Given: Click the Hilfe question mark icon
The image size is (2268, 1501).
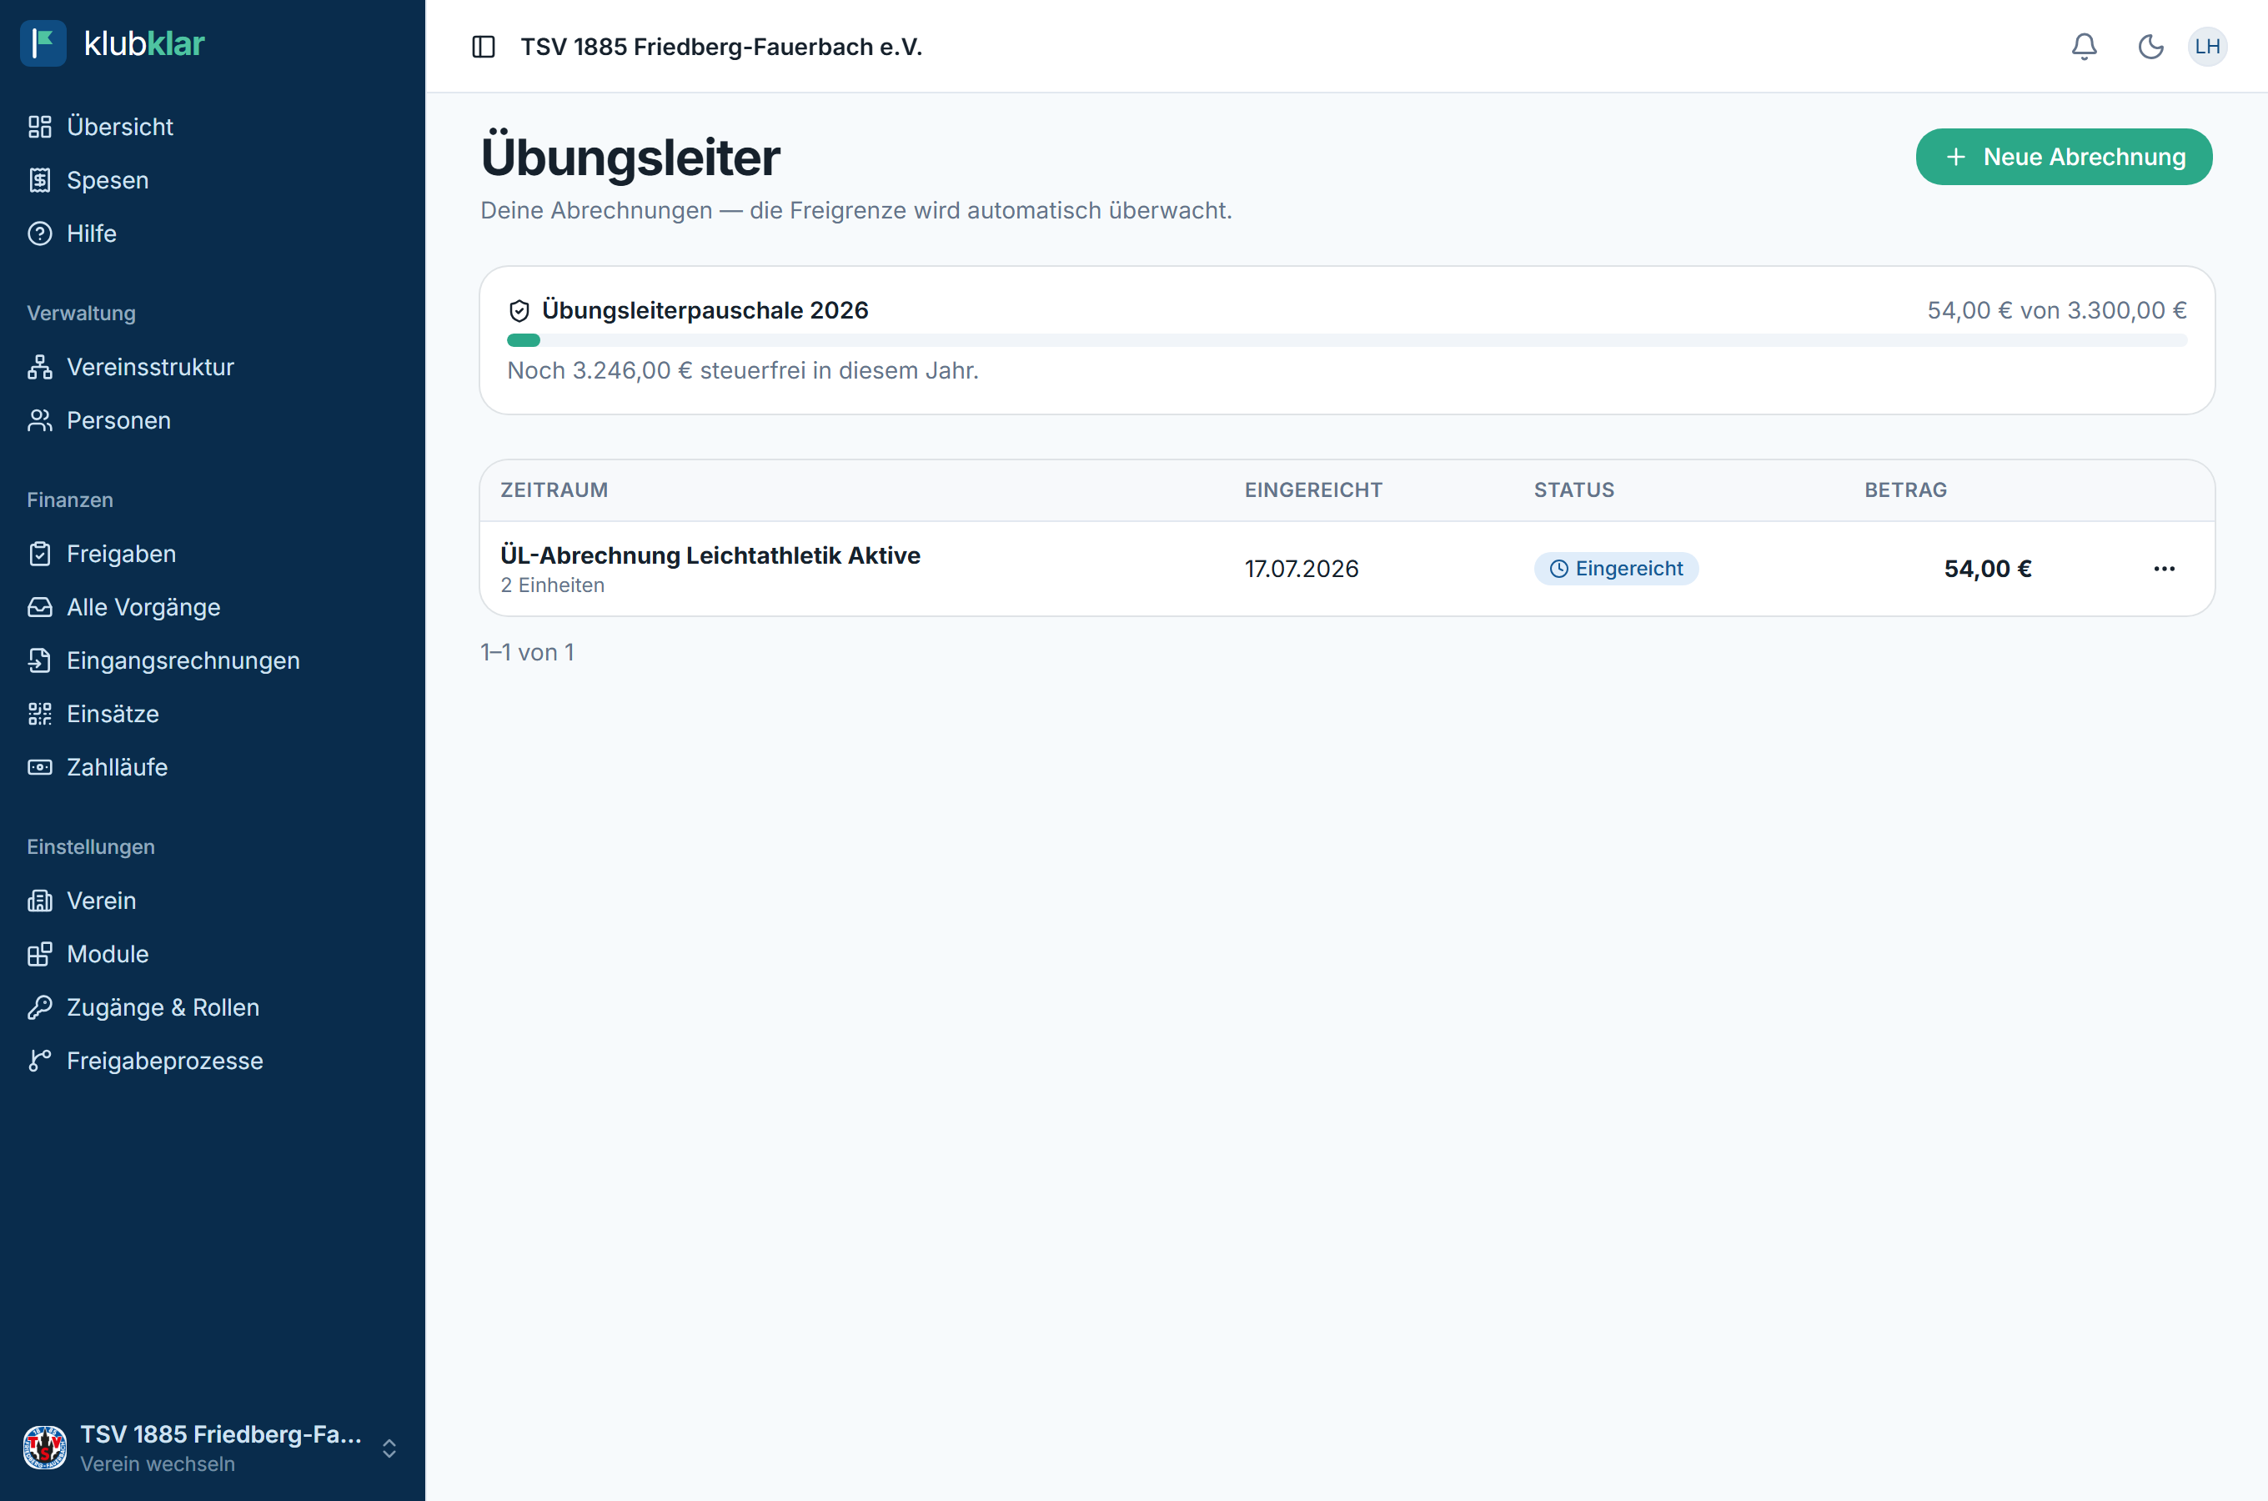Looking at the screenshot, I should coord(40,233).
